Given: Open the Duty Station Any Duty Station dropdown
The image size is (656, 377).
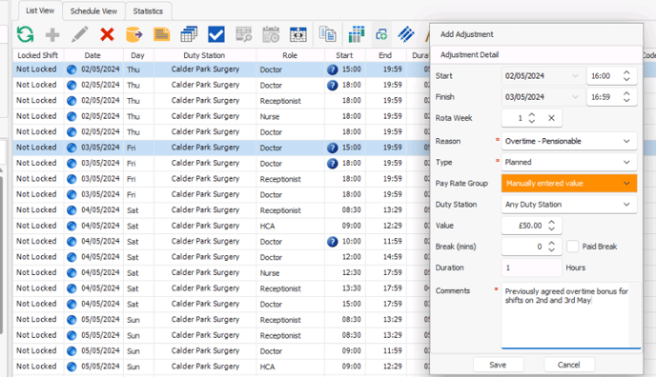Looking at the screenshot, I should [626, 204].
